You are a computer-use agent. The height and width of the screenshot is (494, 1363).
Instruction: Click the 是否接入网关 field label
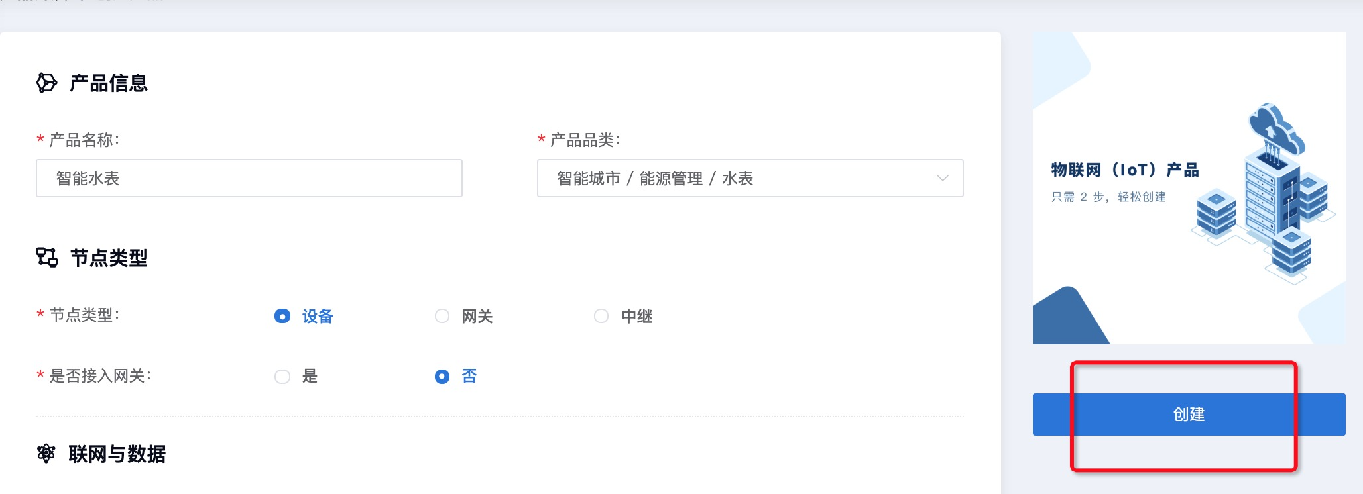coord(99,376)
